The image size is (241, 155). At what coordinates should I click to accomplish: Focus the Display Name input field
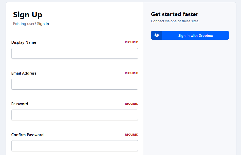tap(75, 53)
